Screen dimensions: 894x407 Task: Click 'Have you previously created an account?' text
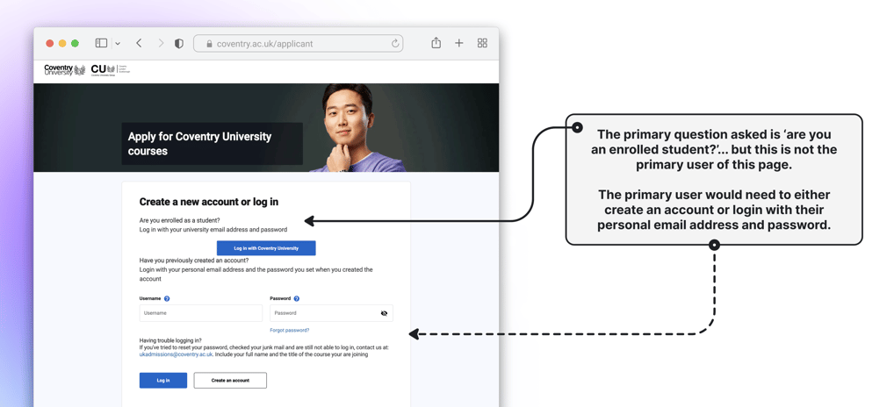tap(194, 261)
